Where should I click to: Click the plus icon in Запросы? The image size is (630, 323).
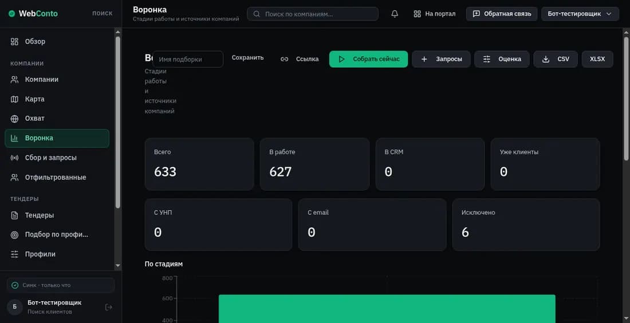click(424, 59)
